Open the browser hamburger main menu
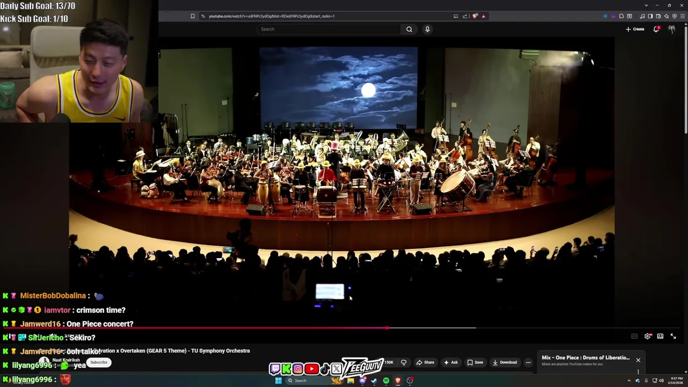Screen dimensions: 688x387 tap(683, 16)
